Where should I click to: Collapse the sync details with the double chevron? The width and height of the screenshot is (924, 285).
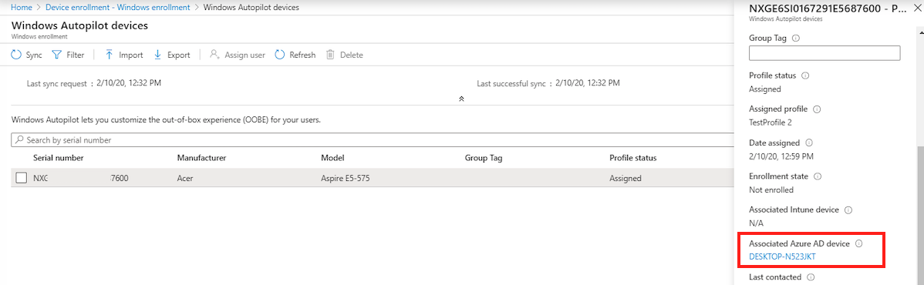(x=461, y=99)
